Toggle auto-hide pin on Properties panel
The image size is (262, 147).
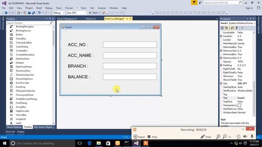(251, 19)
